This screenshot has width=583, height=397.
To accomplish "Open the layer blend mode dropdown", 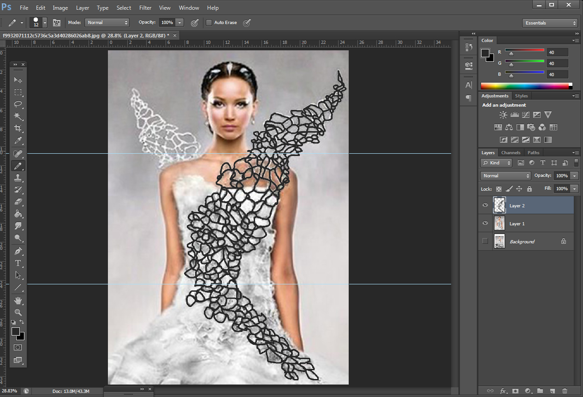I will pos(506,176).
